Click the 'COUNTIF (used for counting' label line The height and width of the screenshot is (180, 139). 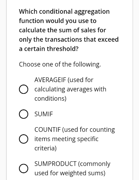click(75, 130)
